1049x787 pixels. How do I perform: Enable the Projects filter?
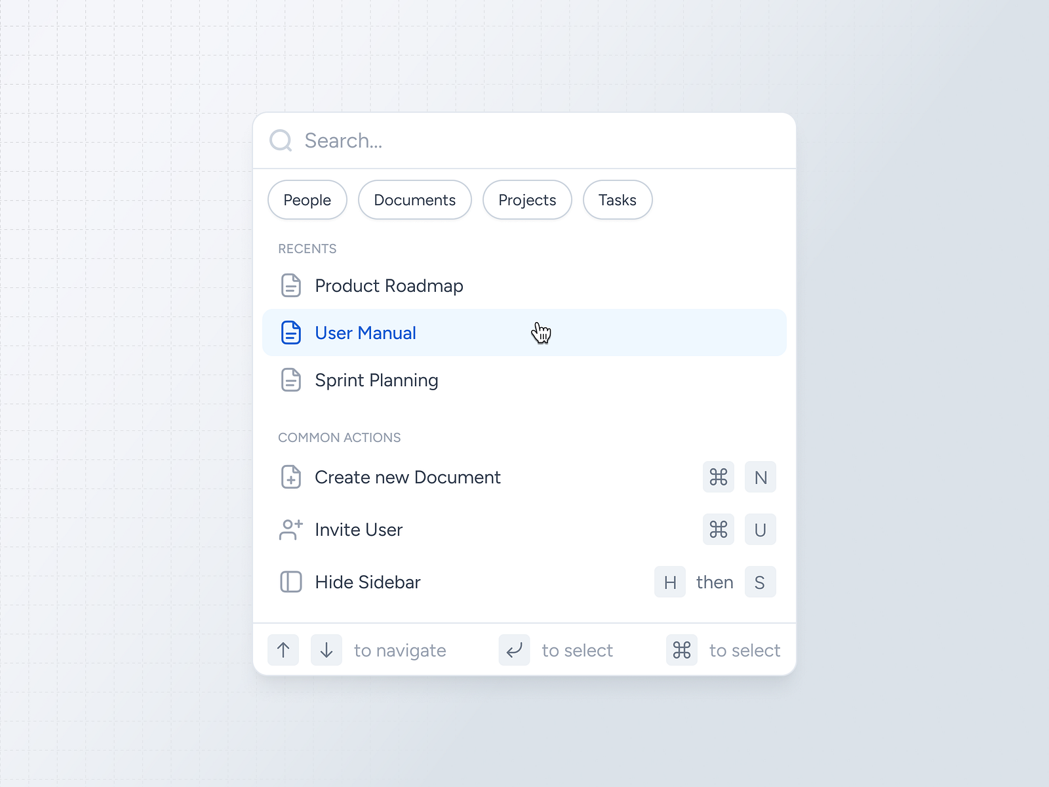point(527,199)
